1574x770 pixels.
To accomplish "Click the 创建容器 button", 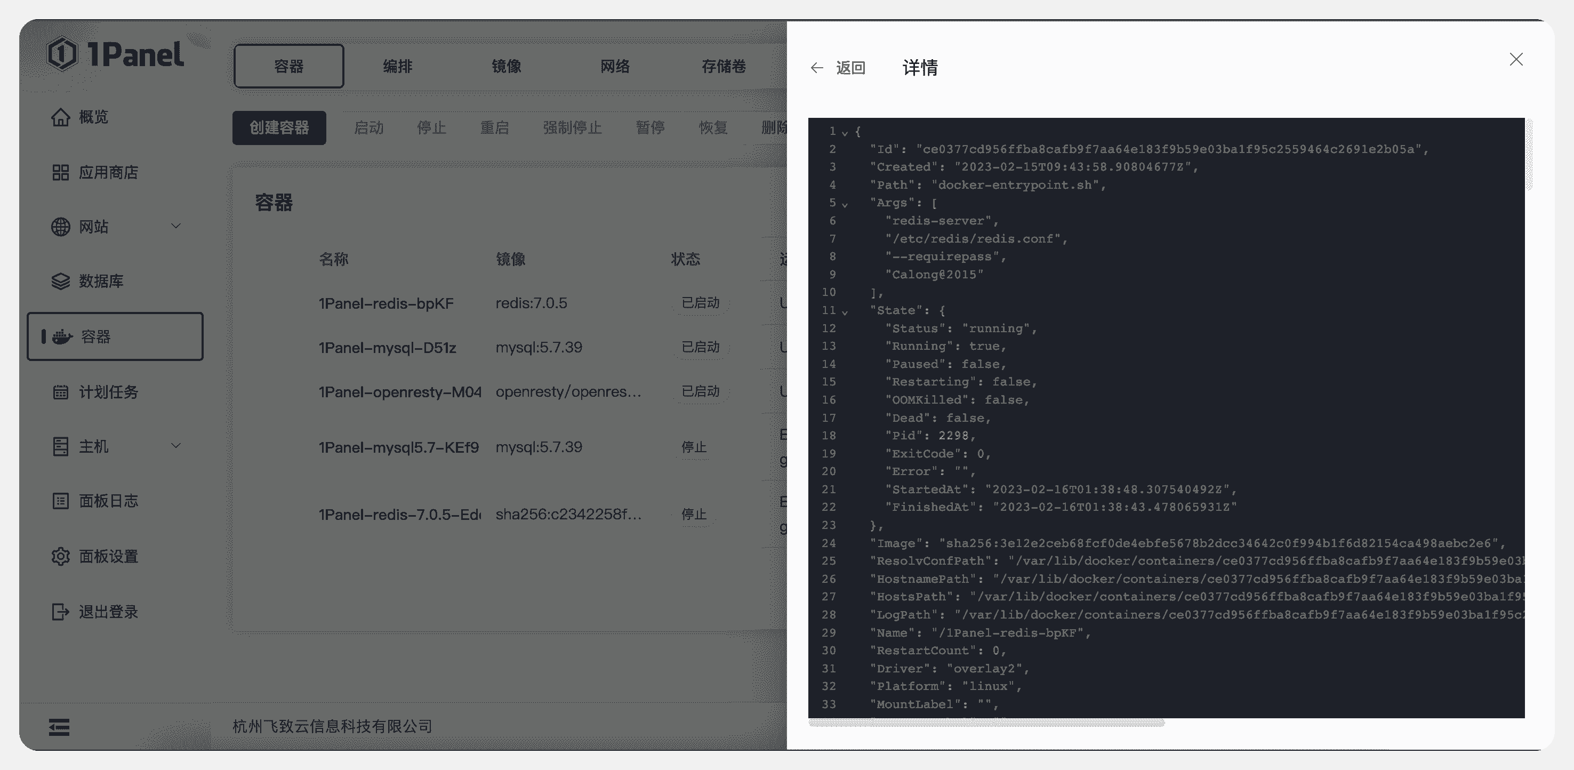I will click(279, 128).
